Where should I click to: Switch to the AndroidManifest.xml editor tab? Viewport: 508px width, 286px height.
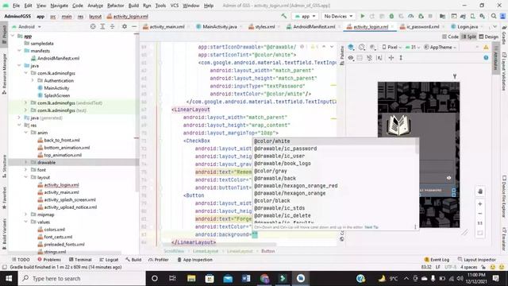[314, 26]
